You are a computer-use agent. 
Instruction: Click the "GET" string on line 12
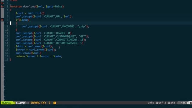click(82, 36)
